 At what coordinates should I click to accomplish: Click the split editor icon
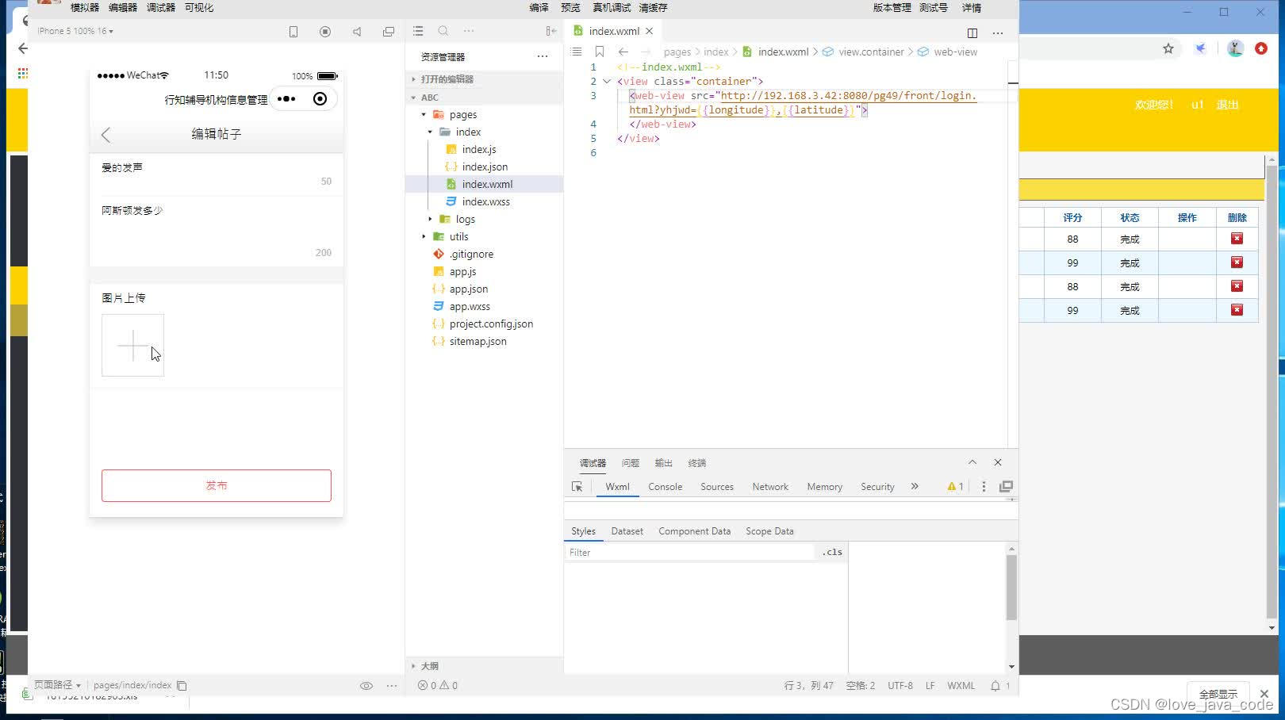click(972, 33)
